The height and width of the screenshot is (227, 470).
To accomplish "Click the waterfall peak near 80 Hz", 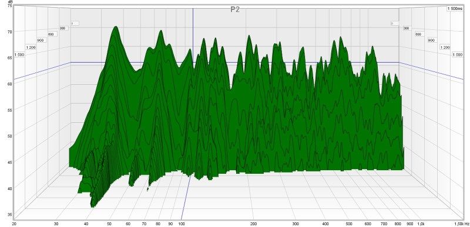I will [x=160, y=32].
